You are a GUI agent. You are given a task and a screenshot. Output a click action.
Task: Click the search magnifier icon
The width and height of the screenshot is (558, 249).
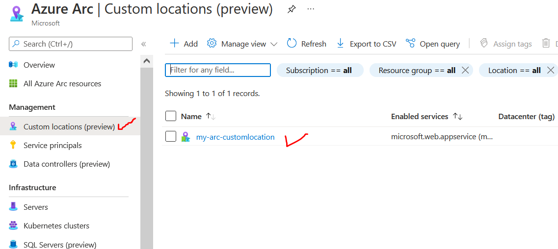[16, 44]
